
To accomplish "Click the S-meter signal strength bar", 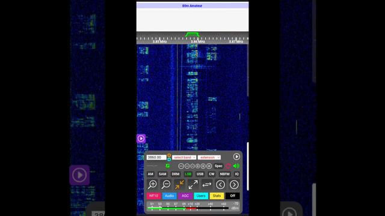I will (188, 208).
